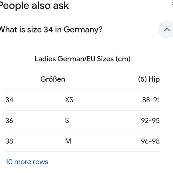Viewport: 173px width, 173px height.
Task: Select the size 38 cell
Action: [x=9, y=141]
